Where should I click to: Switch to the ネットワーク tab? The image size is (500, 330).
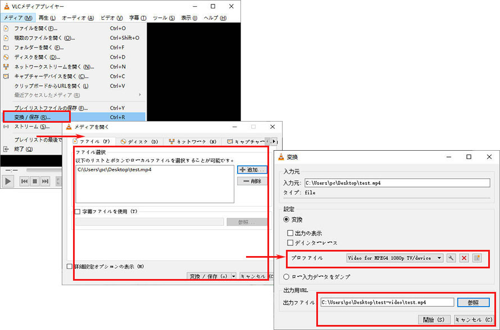(x=193, y=142)
